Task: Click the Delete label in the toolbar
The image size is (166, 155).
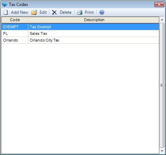Action: (66, 12)
